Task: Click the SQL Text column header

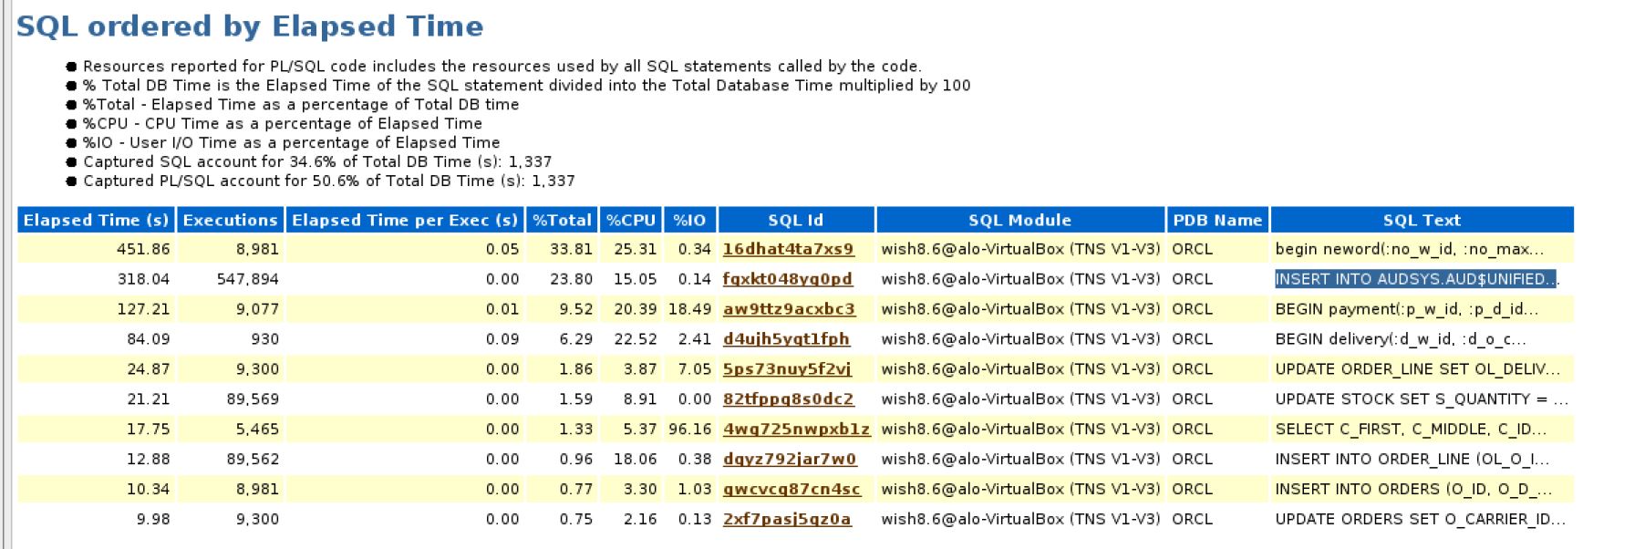Action: point(1421,220)
